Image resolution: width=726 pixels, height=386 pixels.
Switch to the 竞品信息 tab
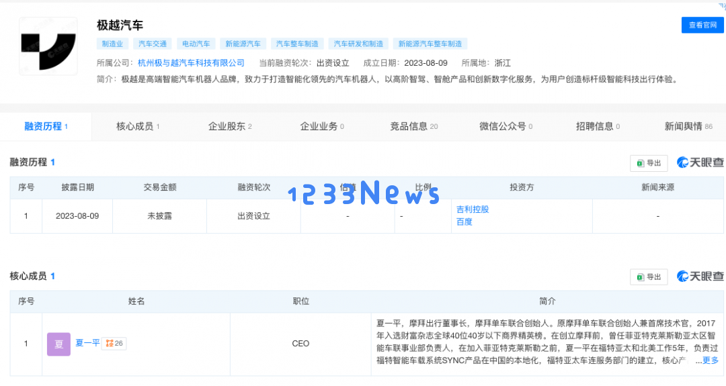[414, 126]
